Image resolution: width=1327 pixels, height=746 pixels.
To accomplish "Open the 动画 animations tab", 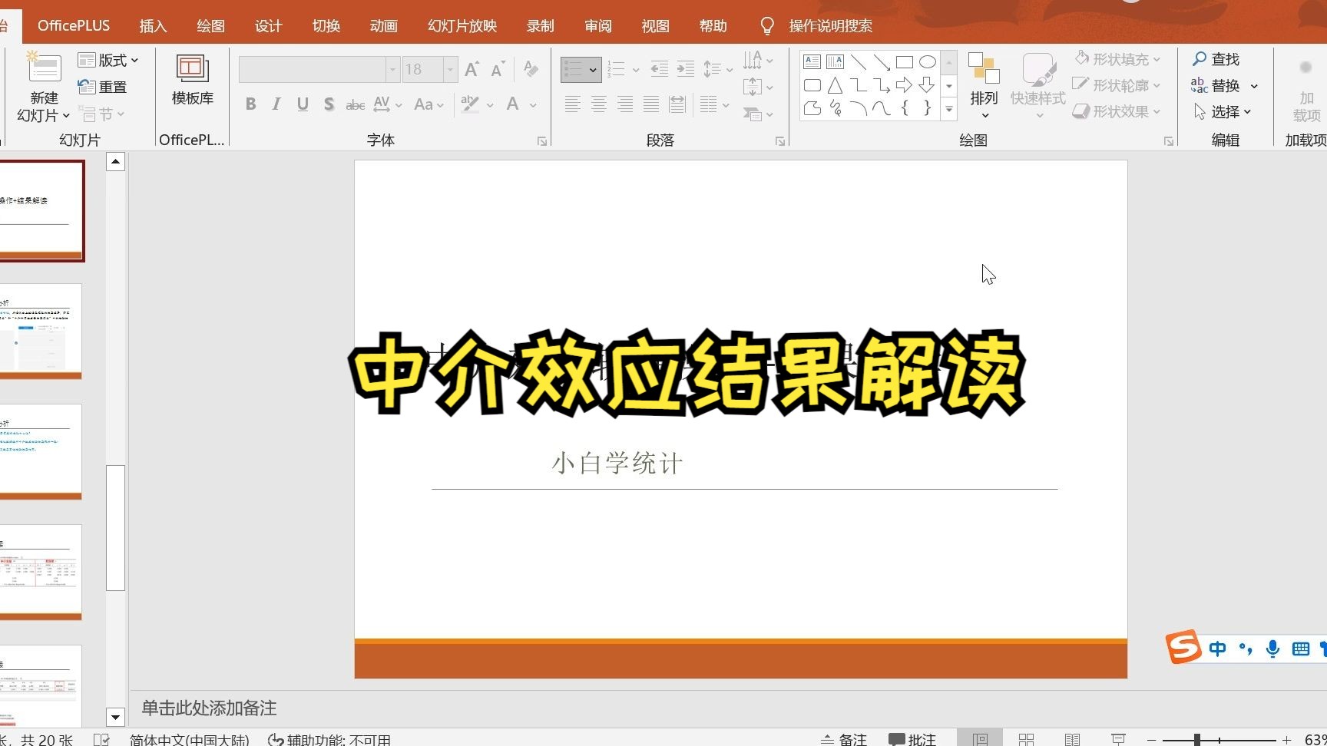I will pos(383,25).
